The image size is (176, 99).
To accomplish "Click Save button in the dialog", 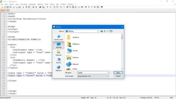I will (118, 73).
